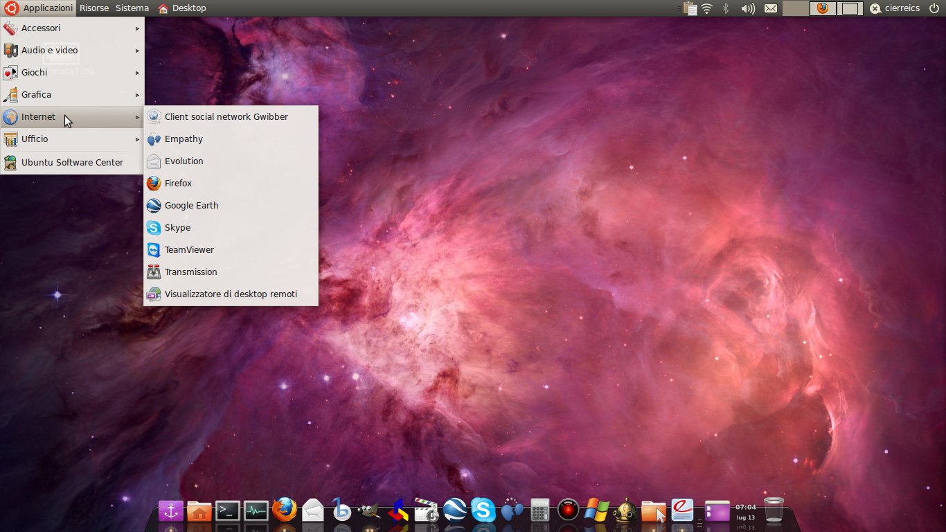Viewport: 946px width, 532px height.
Task: Launch Evolution from Internet submenu
Action: pyautogui.click(x=231, y=161)
